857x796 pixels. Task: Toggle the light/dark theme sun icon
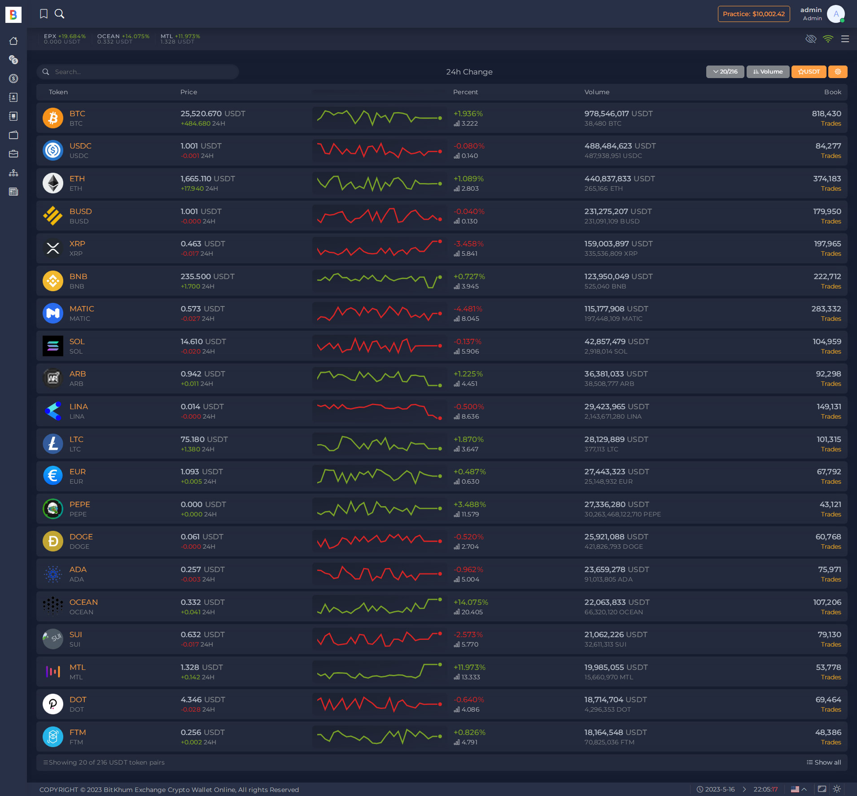coord(837,789)
